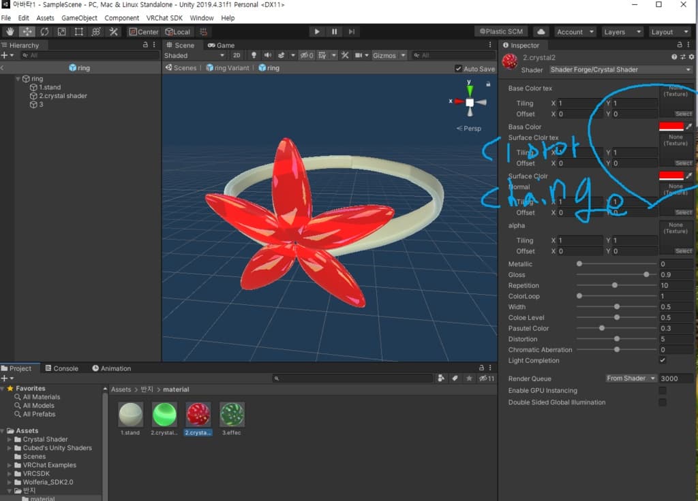This screenshot has width=698, height=501.
Task: Open the VRChat SDK menu
Action: [164, 18]
